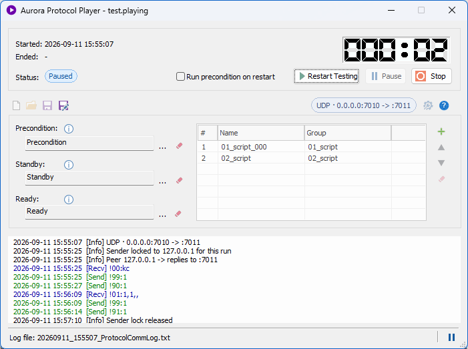Click Restart Testing button
468x349 pixels.
point(326,76)
